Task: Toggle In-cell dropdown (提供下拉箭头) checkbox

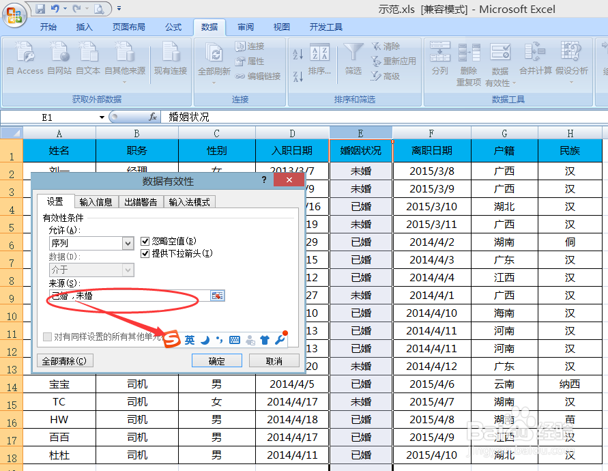Action: click(145, 254)
